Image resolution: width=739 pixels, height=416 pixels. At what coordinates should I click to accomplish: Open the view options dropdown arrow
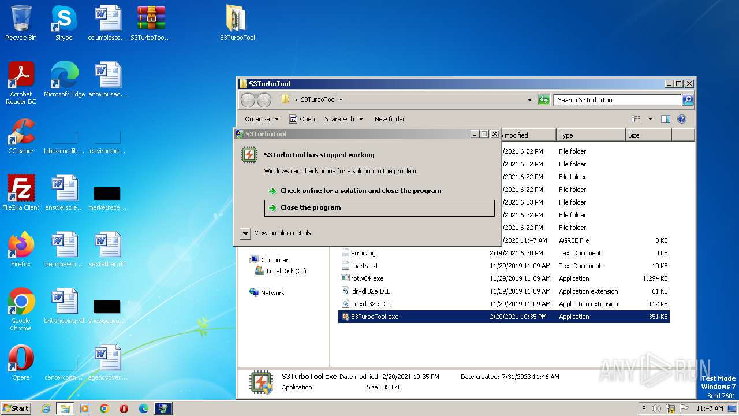(x=650, y=119)
